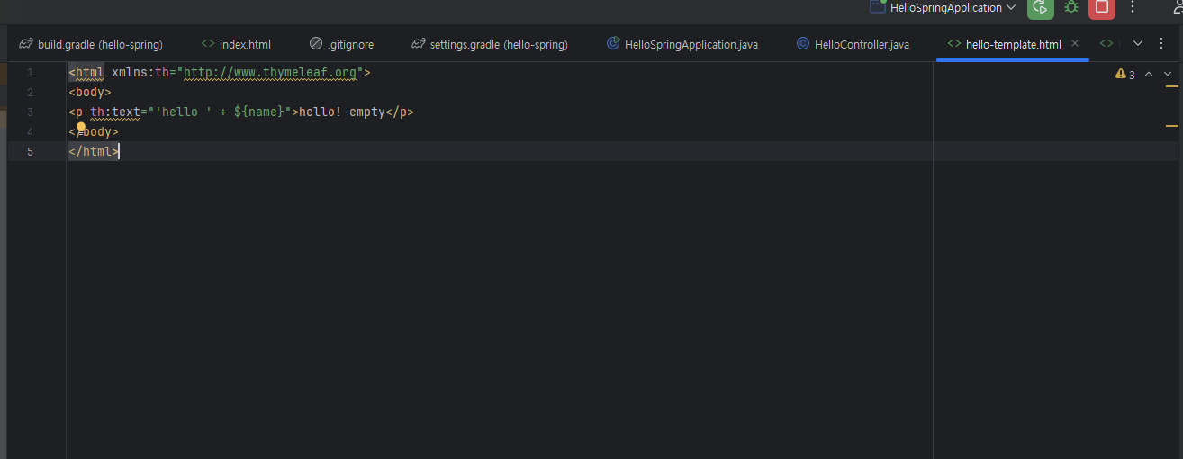
Task: Open the run toolbar more-actions menu
Action: click(x=1132, y=7)
